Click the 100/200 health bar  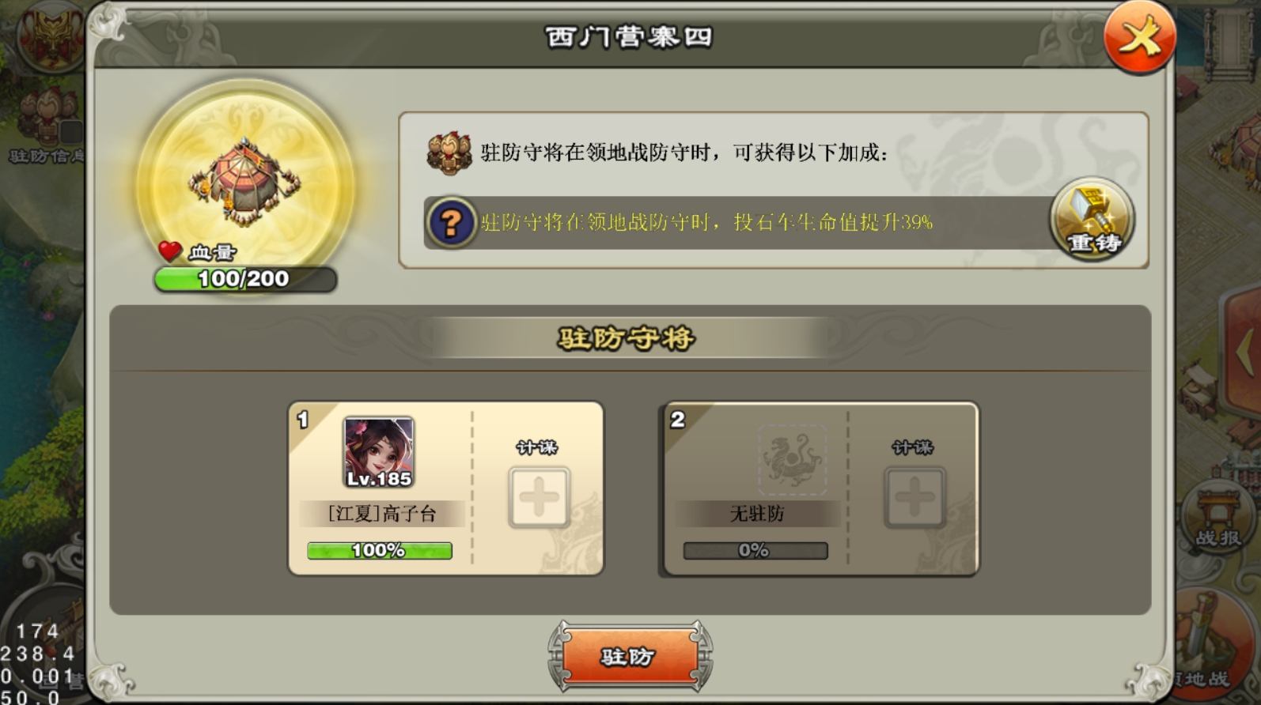[x=245, y=279]
